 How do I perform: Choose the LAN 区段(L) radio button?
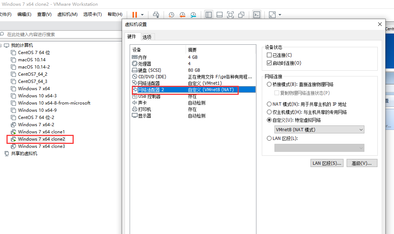click(x=269, y=138)
